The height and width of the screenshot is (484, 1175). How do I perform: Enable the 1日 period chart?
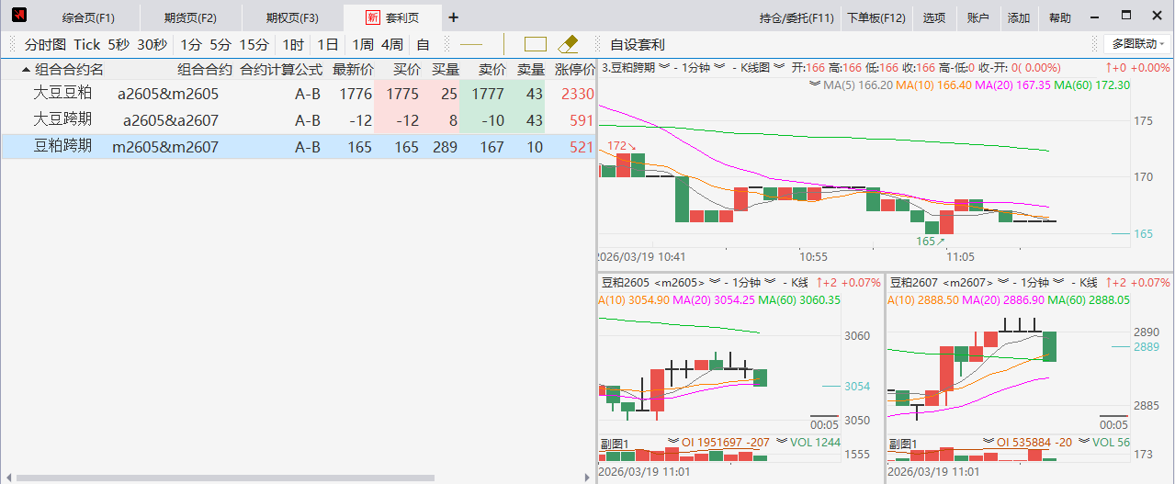[x=327, y=44]
